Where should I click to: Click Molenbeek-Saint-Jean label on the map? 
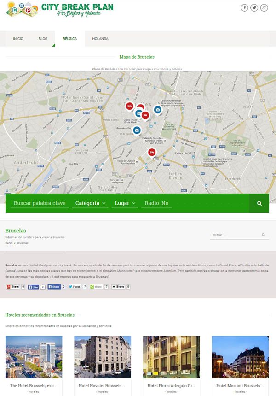tap(83, 99)
